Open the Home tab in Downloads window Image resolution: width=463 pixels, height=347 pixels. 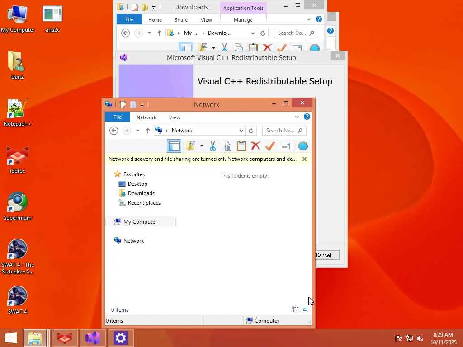155,20
